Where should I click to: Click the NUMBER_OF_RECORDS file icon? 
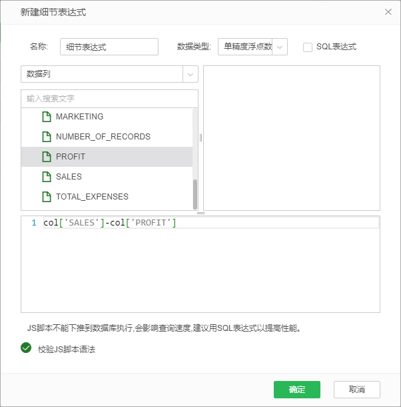(x=47, y=137)
